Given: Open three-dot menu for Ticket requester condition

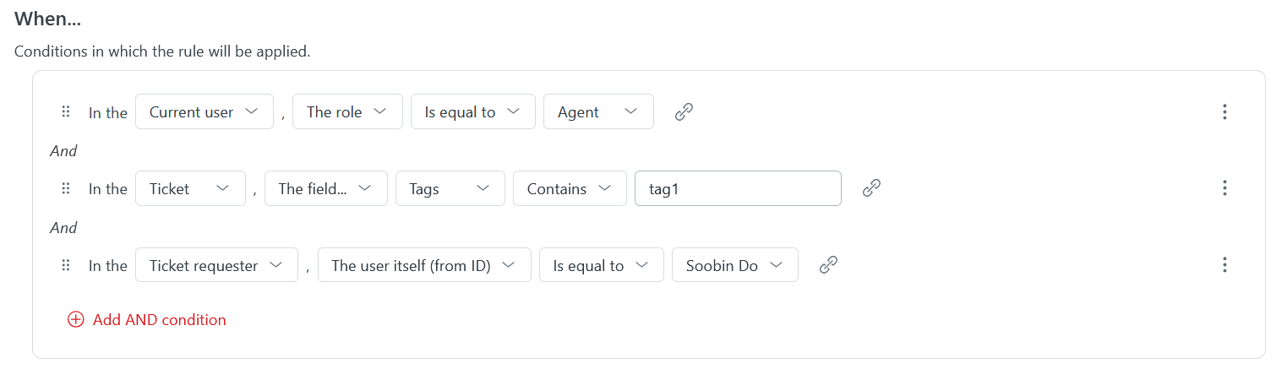Looking at the screenshot, I should click(1224, 266).
